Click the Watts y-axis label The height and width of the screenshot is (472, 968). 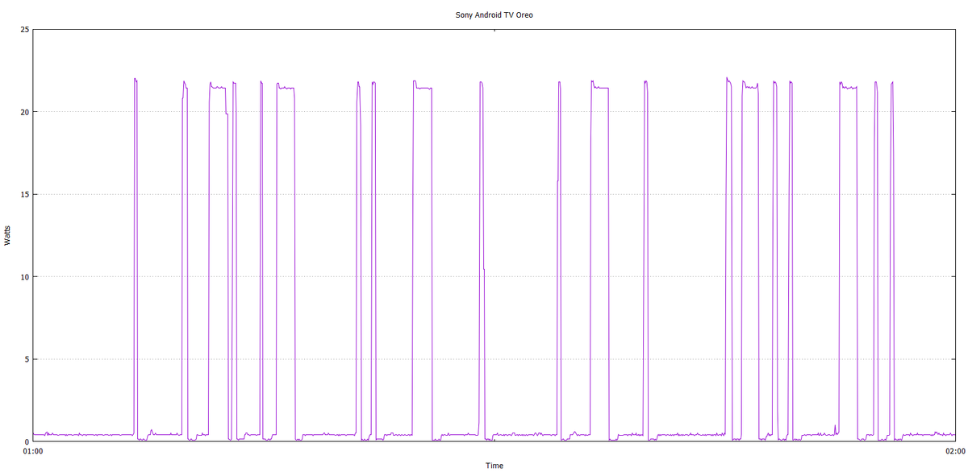(x=7, y=236)
